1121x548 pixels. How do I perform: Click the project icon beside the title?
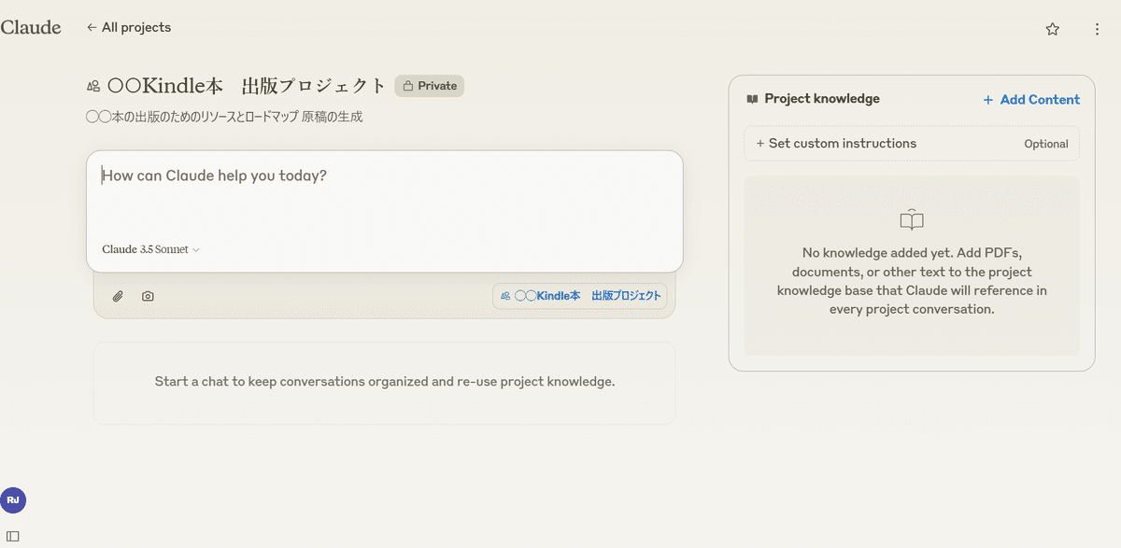92,86
